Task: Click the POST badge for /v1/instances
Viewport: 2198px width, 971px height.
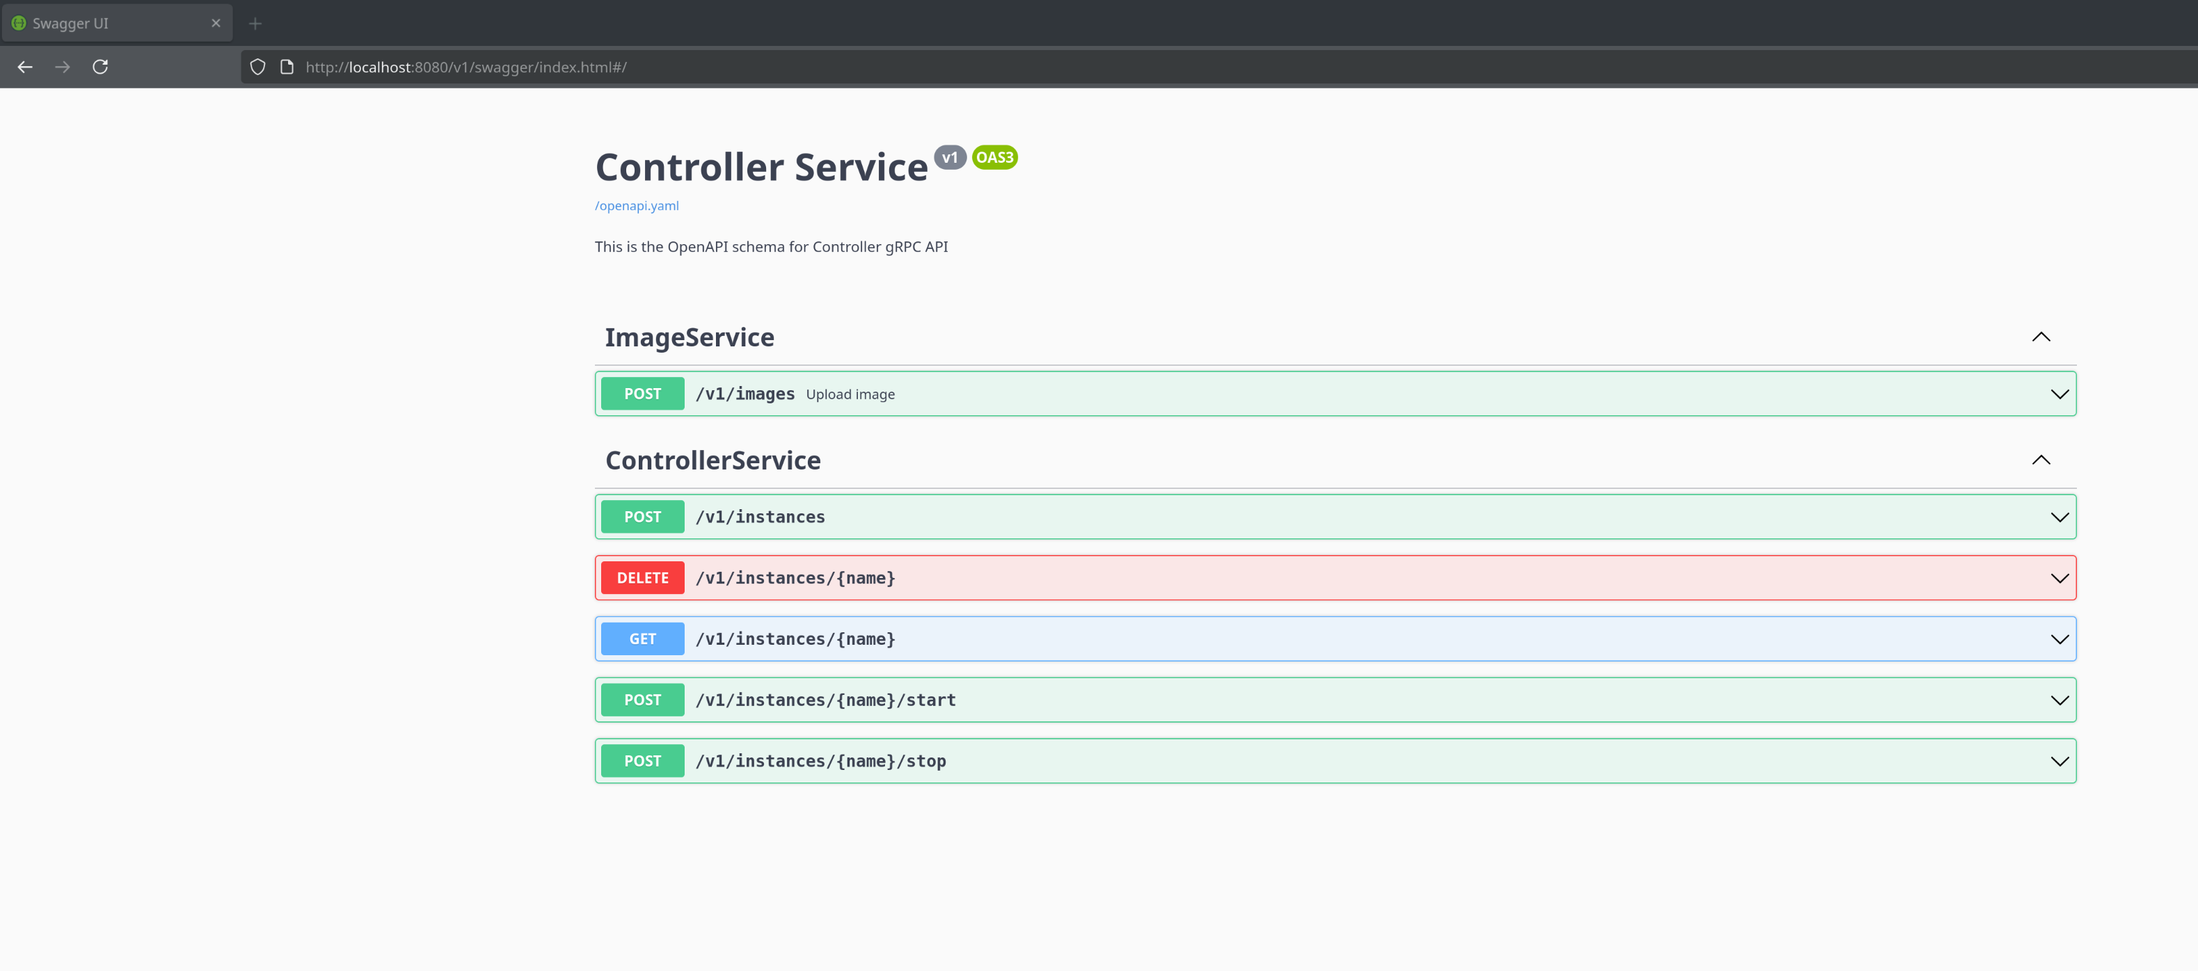Action: coord(642,517)
